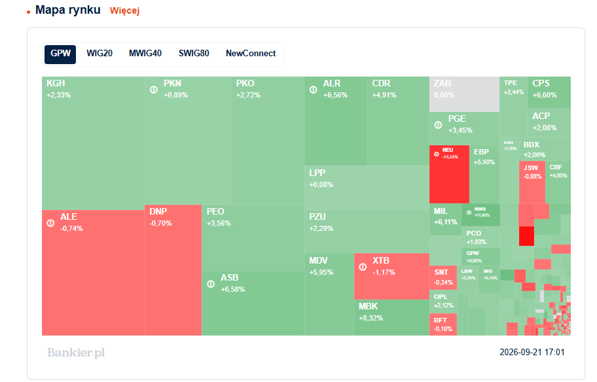
Task: Click the MBK +8,32% tile
Action: pos(391,317)
